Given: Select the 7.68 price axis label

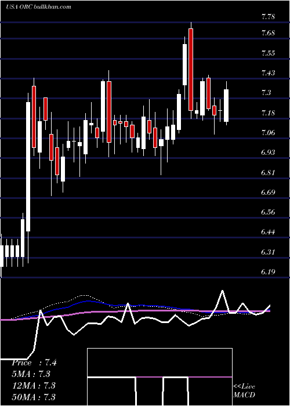Looking at the screenshot, I should coord(268,33).
